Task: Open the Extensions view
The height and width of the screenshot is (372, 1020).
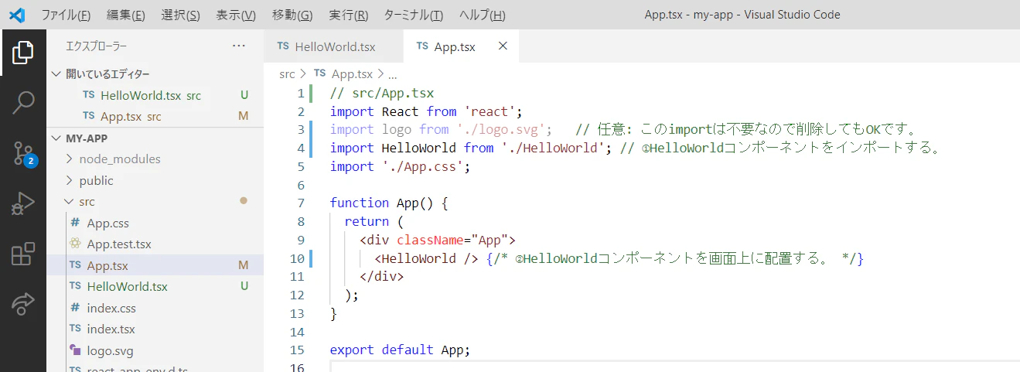Action: 23,254
